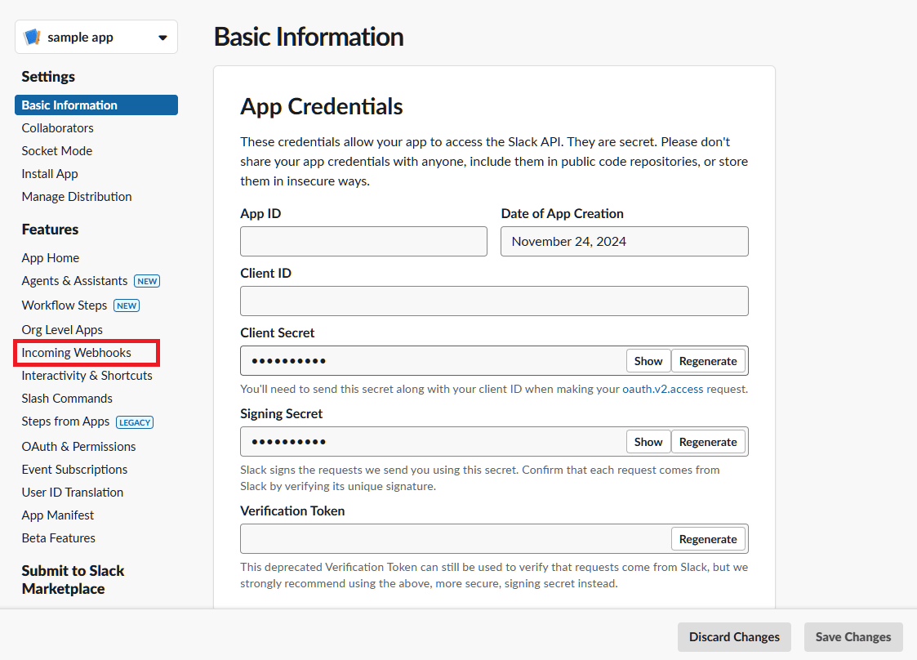Screen dimensions: 917x660
Task: Open App Manifest page
Action: click(57, 515)
